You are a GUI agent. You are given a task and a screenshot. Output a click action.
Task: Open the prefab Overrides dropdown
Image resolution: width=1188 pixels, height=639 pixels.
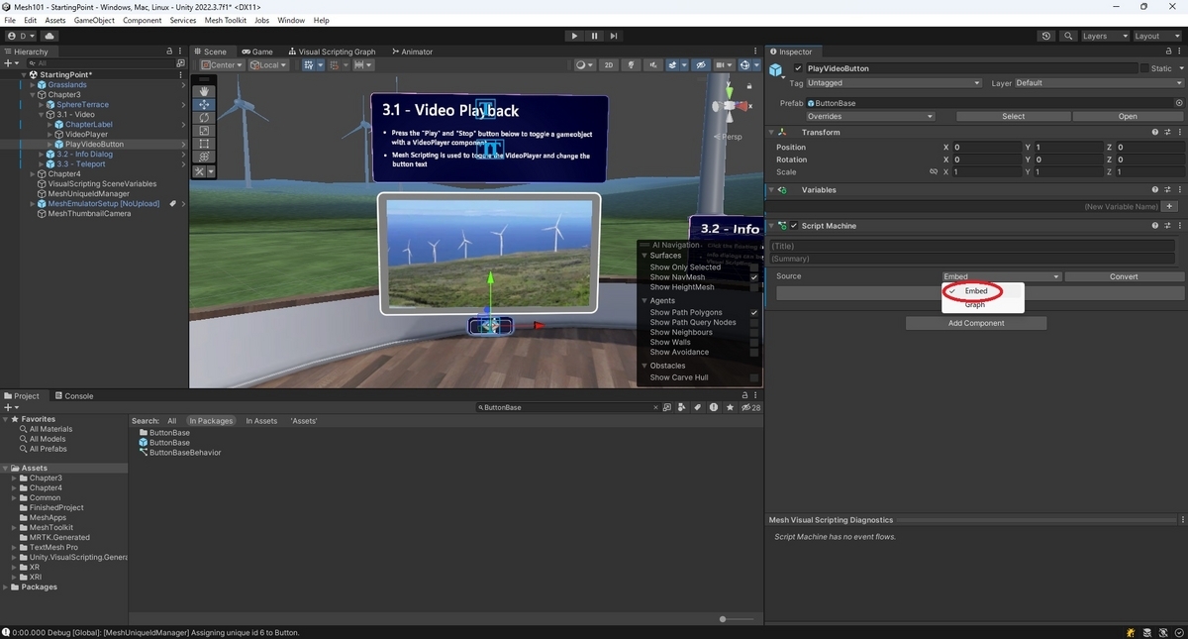point(869,116)
